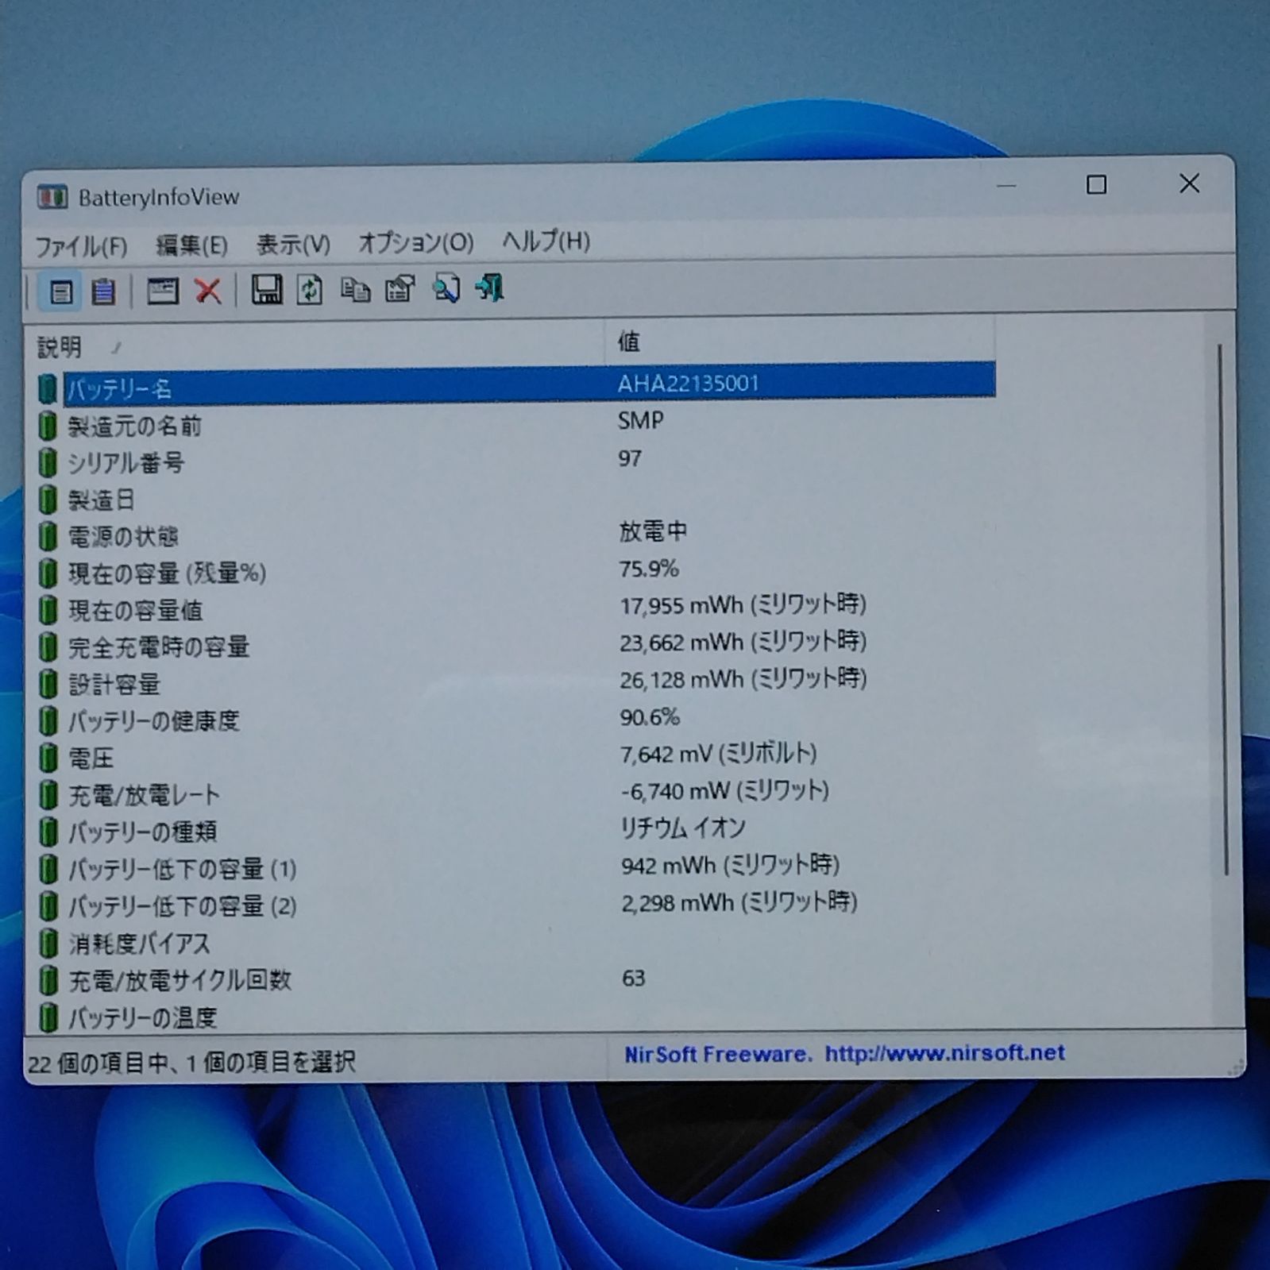Select the 現在の容量 (残量%) row
The width and height of the screenshot is (1270, 1270).
coord(515,571)
